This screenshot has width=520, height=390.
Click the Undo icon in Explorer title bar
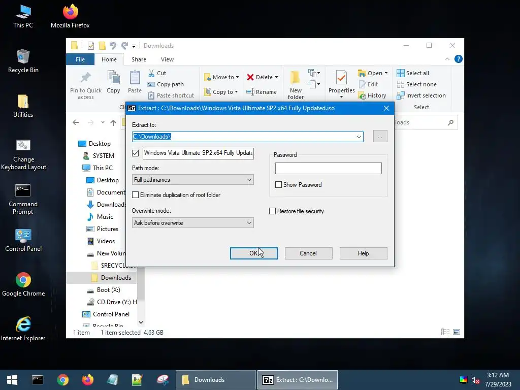point(113,45)
